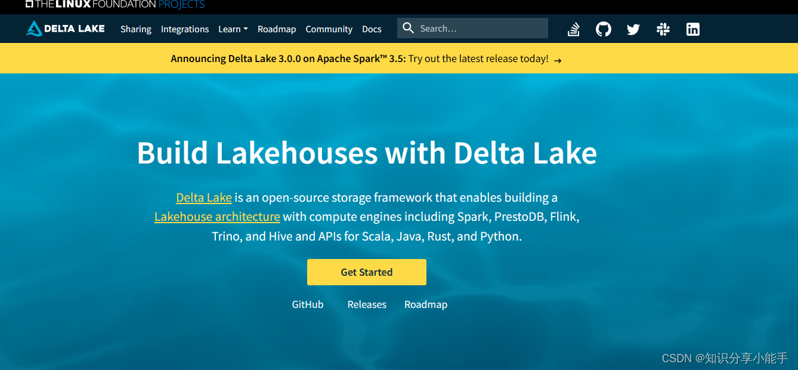Click the Get Started button
798x370 pixels.
tap(367, 272)
